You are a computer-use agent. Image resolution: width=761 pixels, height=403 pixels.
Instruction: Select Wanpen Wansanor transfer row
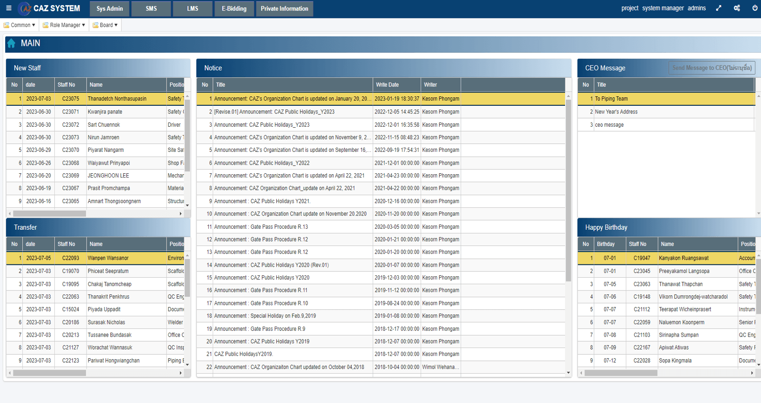108,258
